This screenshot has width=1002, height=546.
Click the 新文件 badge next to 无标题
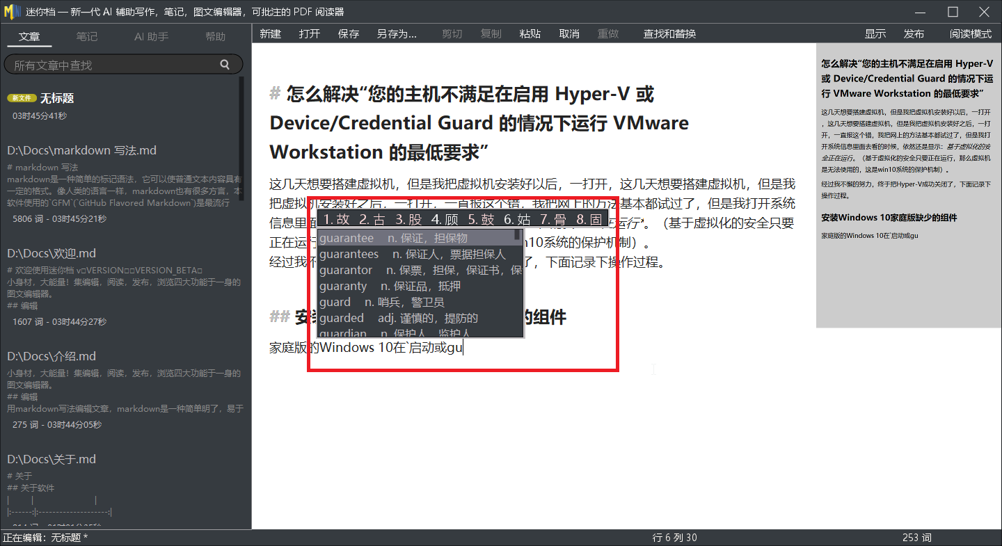point(22,98)
